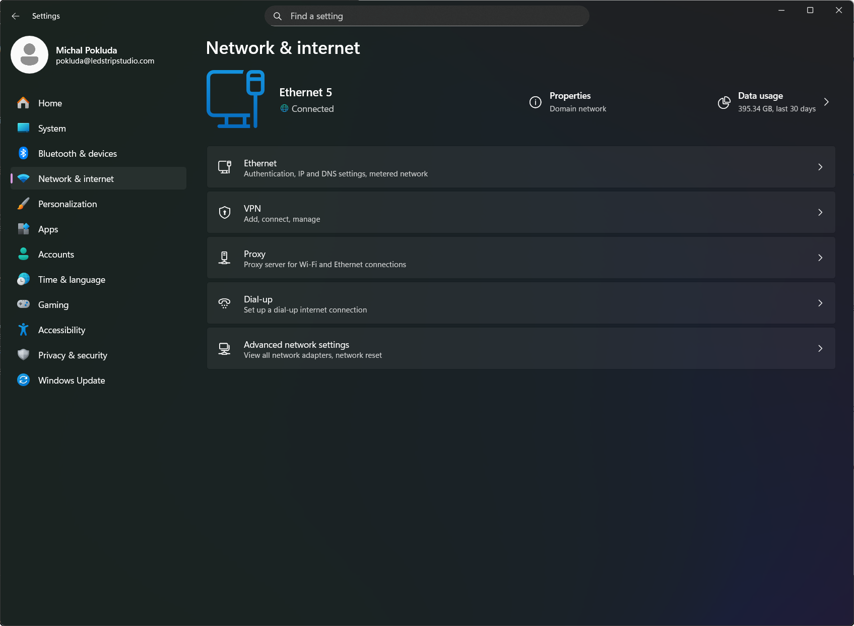This screenshot has height=626, width=854.
Task: Click the Ethernet 5 connection name
Action: point(305,92)
